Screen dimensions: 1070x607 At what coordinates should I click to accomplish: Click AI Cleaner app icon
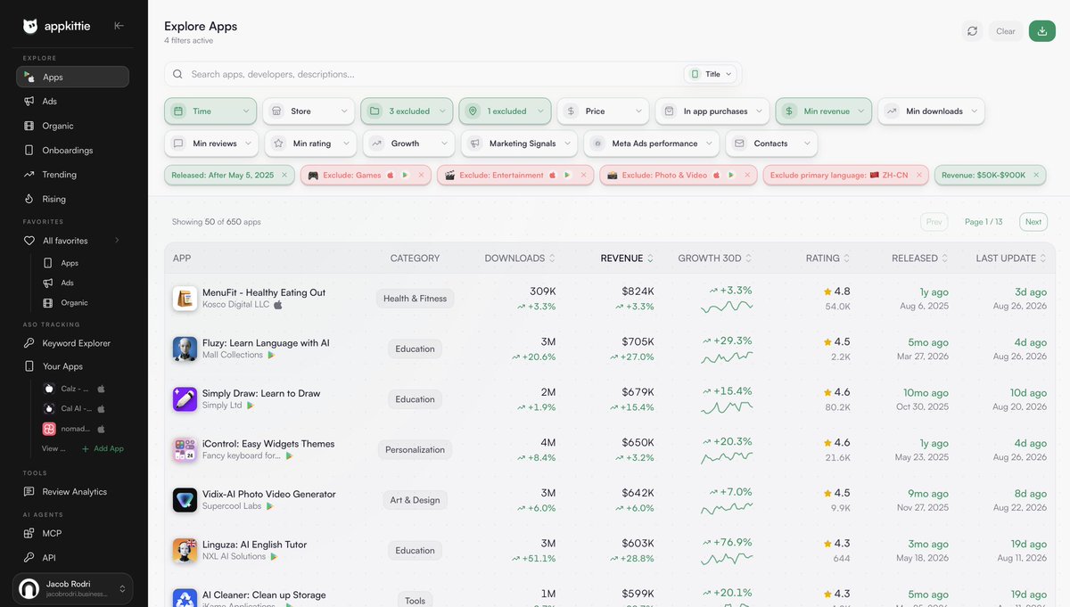pos(185,600)
